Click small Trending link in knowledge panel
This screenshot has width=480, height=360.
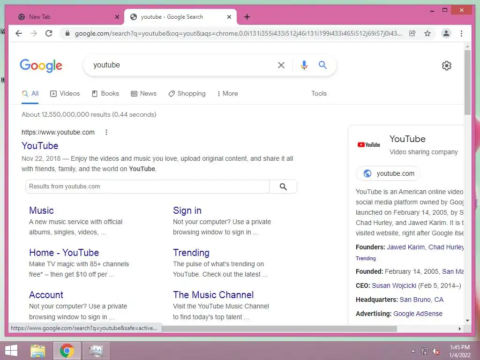366,258
